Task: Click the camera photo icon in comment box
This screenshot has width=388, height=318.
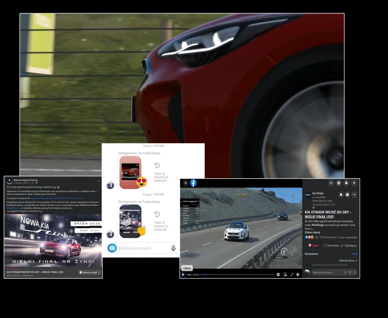Action: [x=350, y=273]
